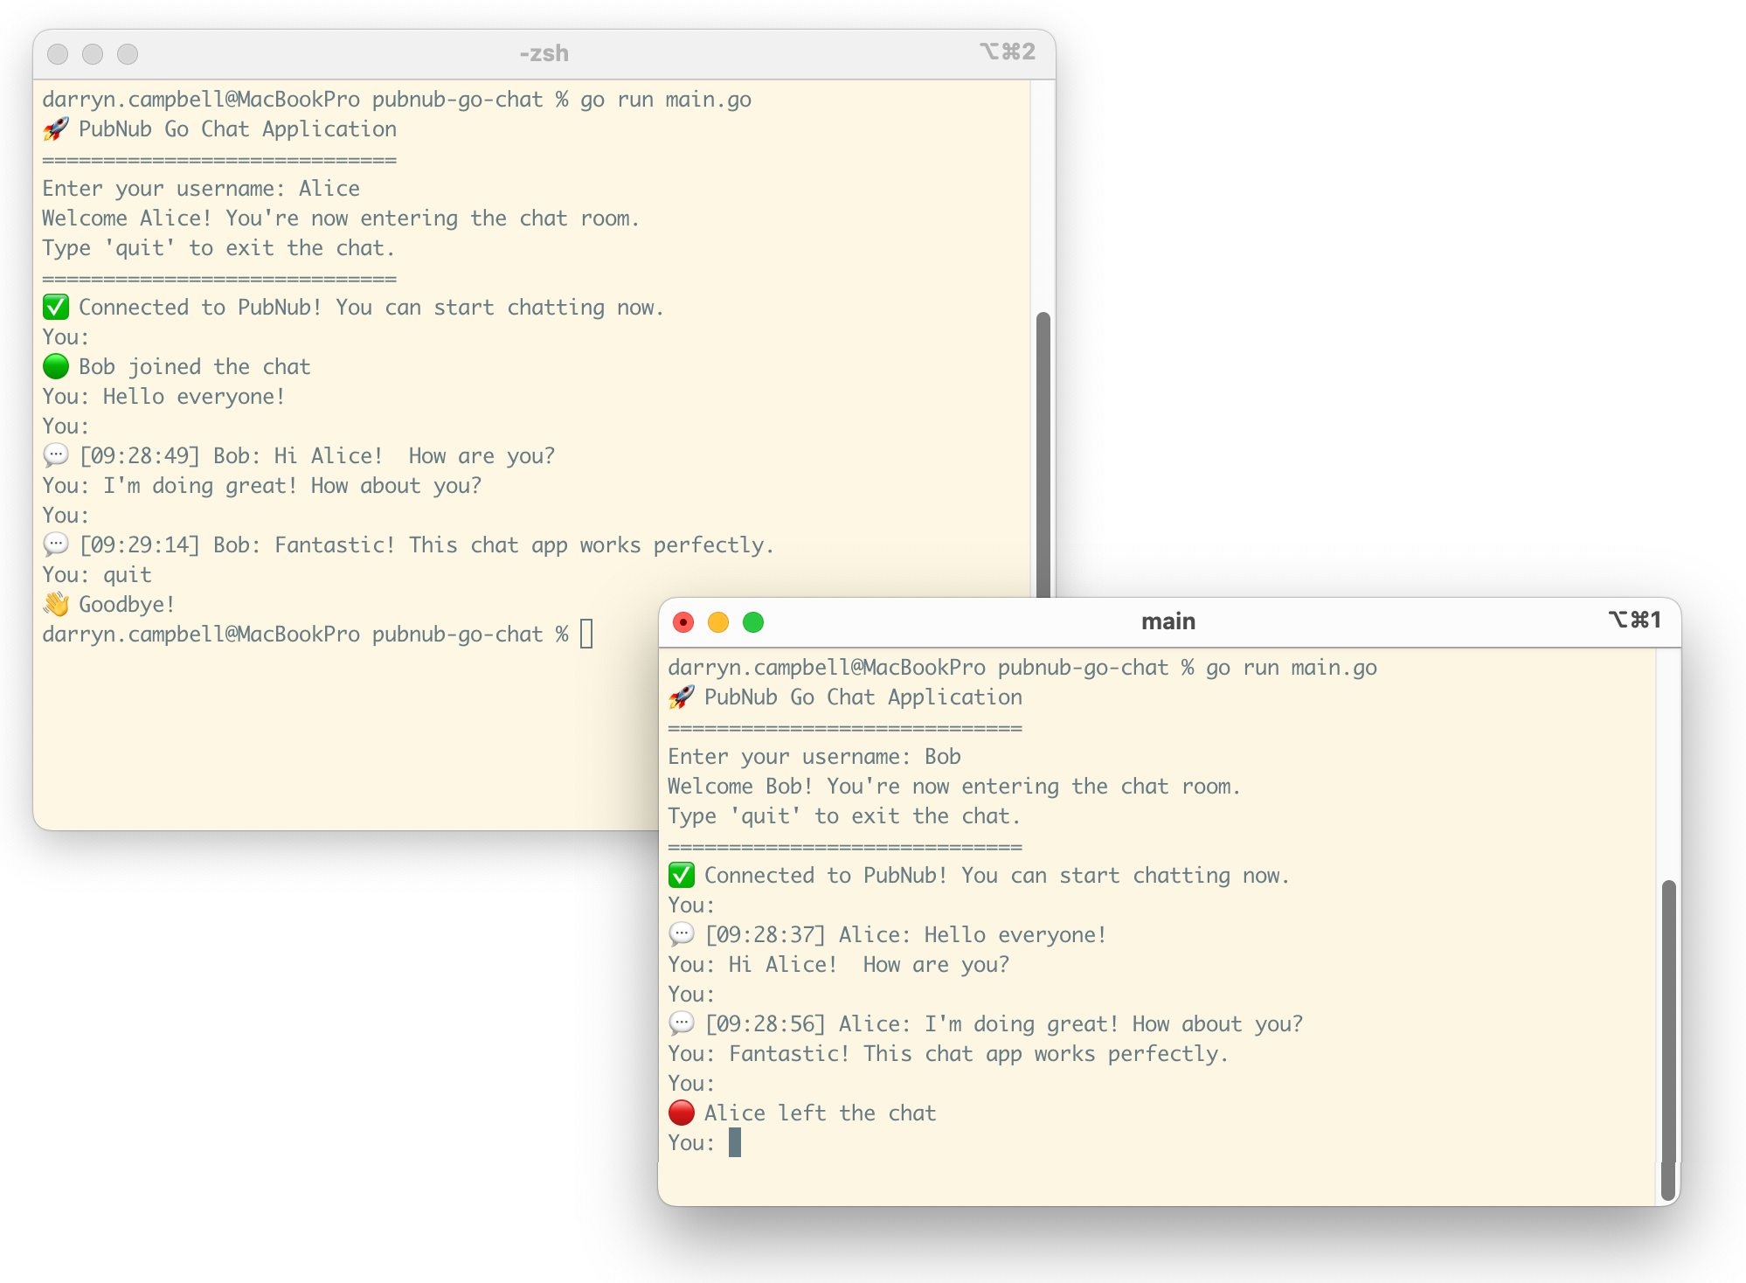1746x1283 pixels.
Task: Click 'Welcome Alice! You're now entering the chat room.'
Action: pyautogui.click(x=341, y=218)
